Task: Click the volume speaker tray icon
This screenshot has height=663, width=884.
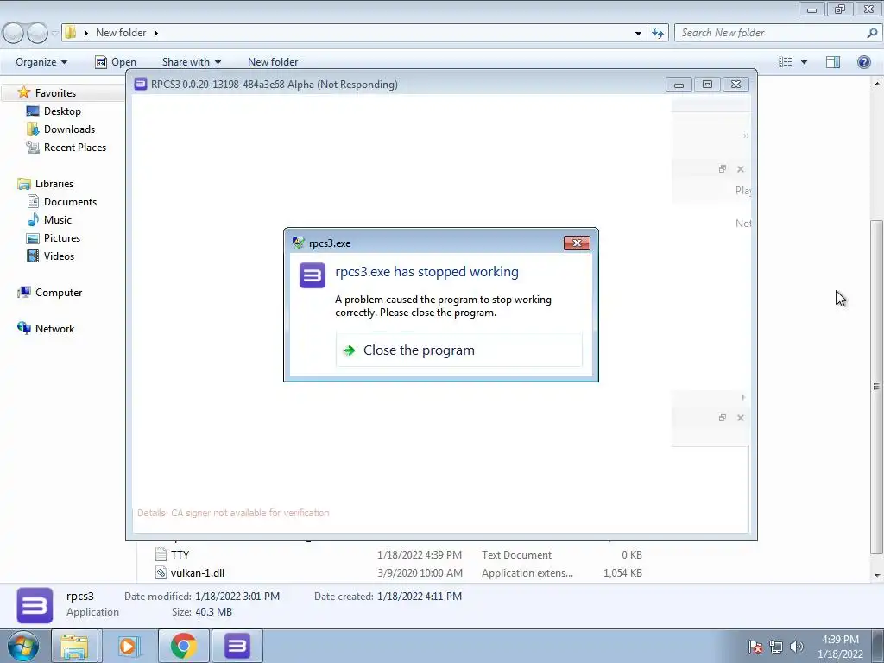Action: 797,647
